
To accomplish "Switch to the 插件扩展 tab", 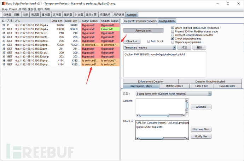I will [91, 15].
